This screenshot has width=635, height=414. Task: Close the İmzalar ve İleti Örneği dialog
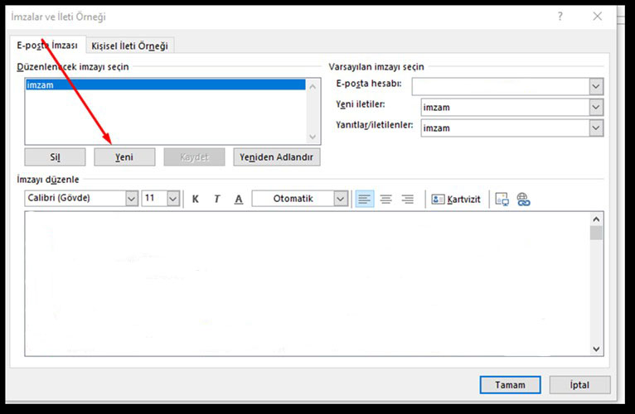(x=598, y=17)
